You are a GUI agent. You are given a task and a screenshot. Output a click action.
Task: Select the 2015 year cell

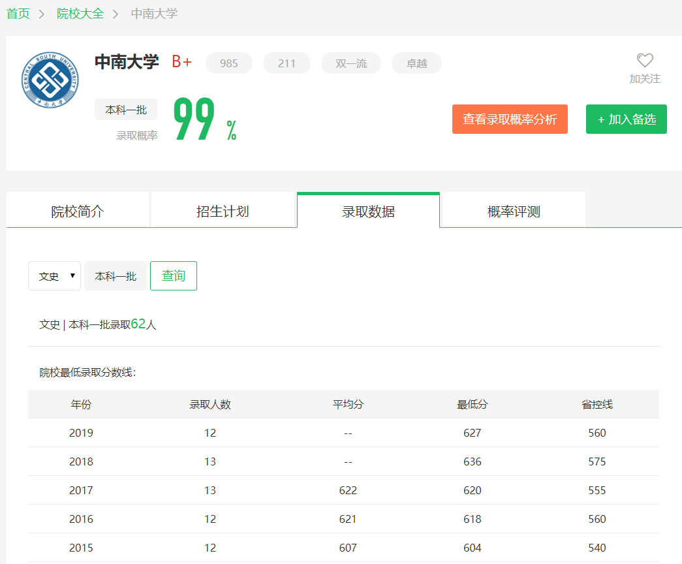pyautogui.click(x=81, y=548)
